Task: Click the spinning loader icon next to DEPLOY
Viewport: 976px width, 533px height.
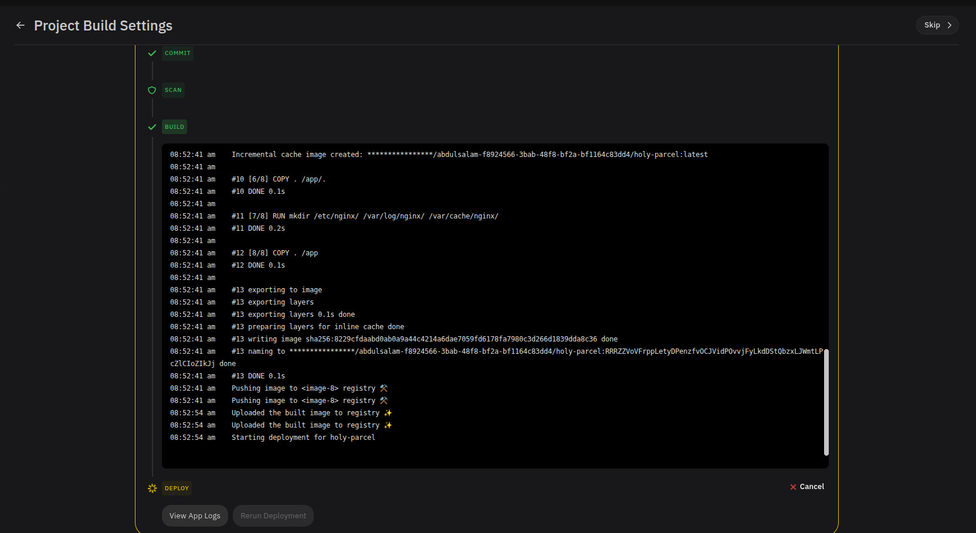Action: (152, 488)
